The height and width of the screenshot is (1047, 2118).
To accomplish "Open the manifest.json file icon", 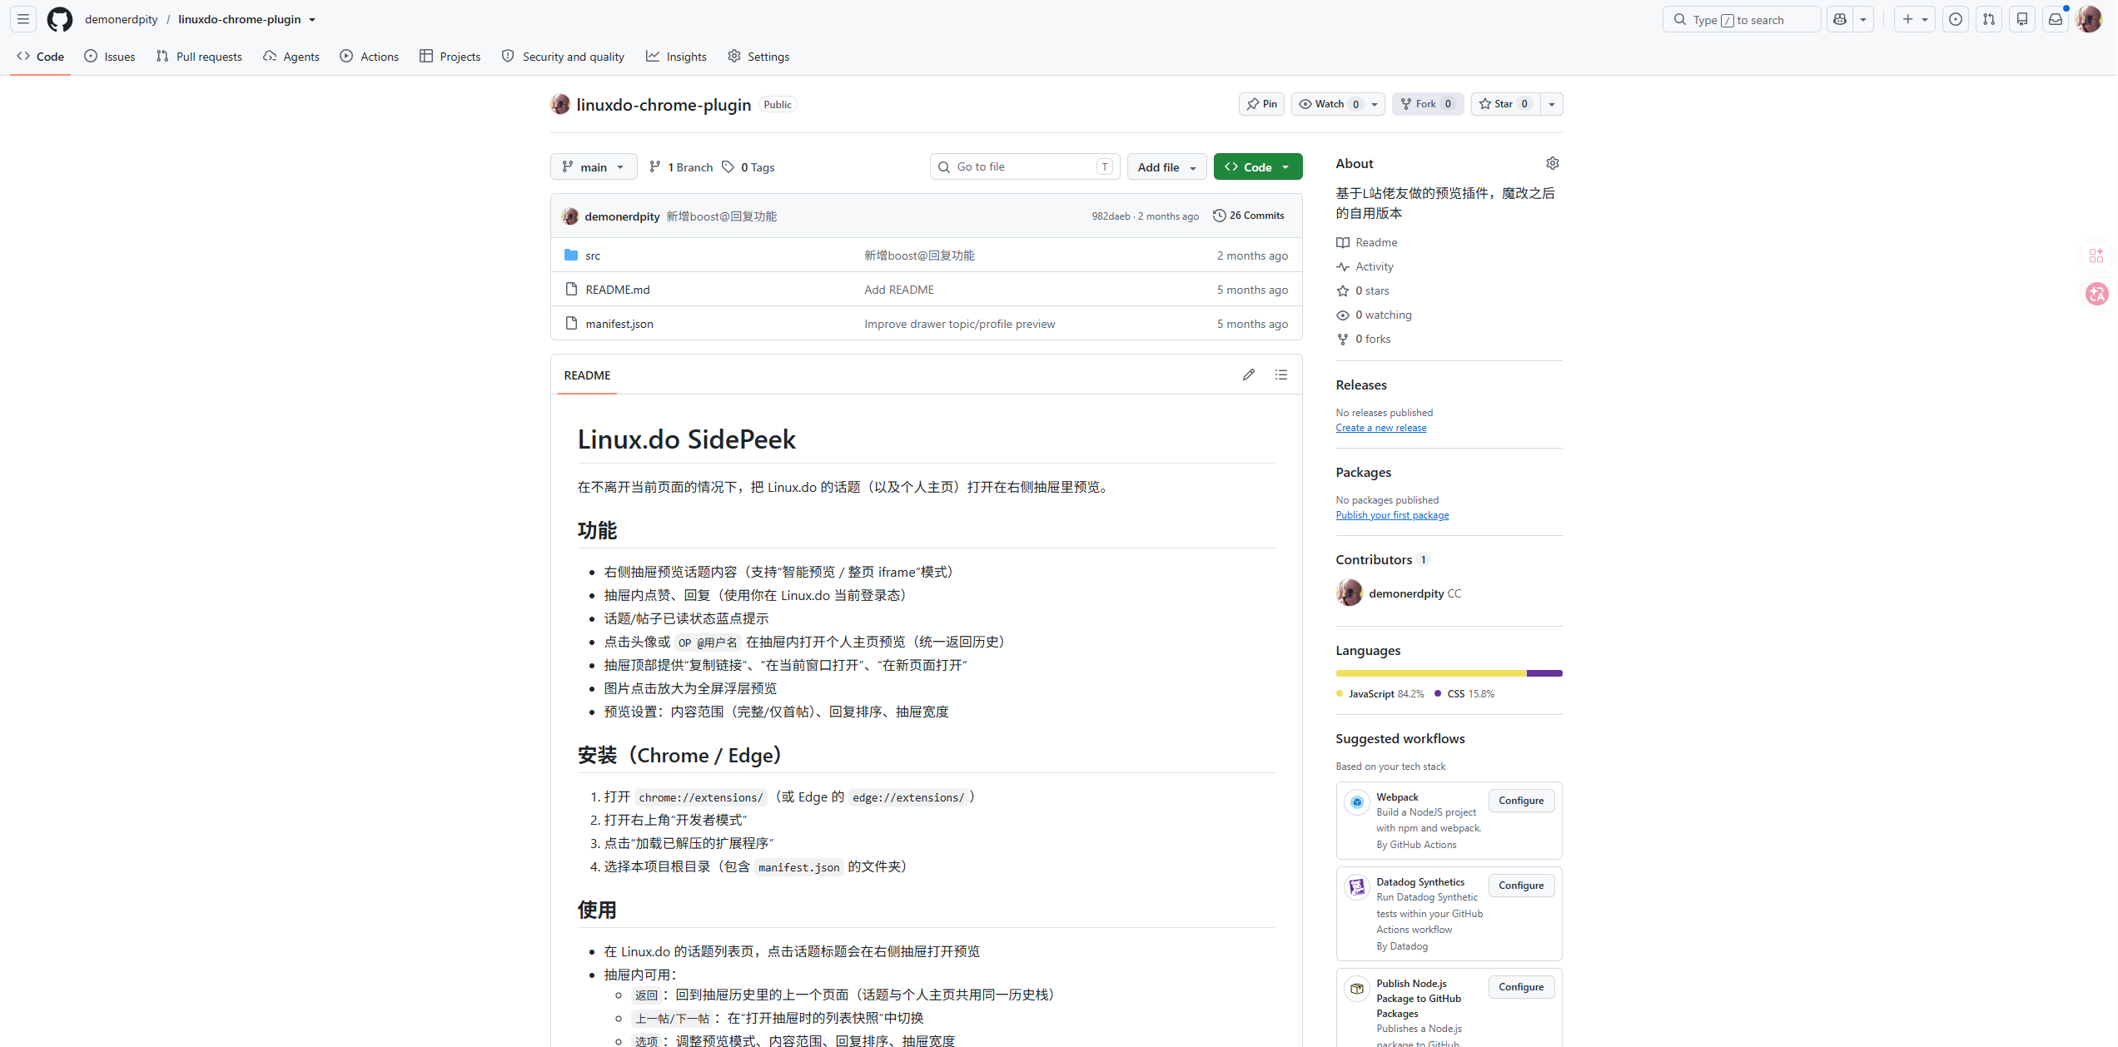I will [571, 323].
